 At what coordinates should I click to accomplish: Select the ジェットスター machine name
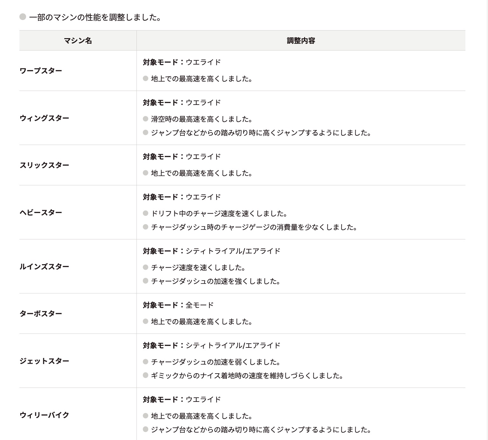pyautogui.click(x=45, y=361)
